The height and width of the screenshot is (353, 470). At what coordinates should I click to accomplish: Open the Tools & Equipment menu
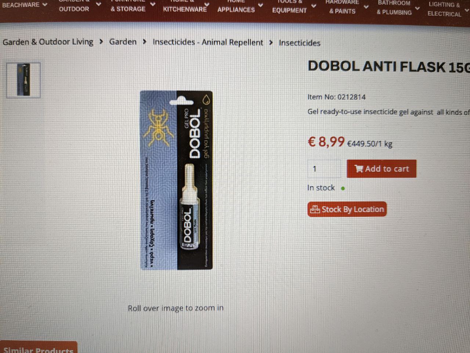(x=289, y=7)
